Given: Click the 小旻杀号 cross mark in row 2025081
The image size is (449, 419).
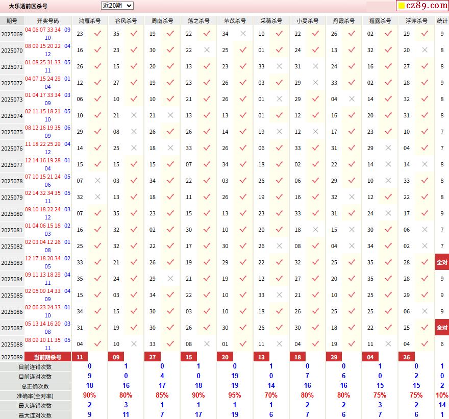Looking at the screenshot, I should (315, 230).
